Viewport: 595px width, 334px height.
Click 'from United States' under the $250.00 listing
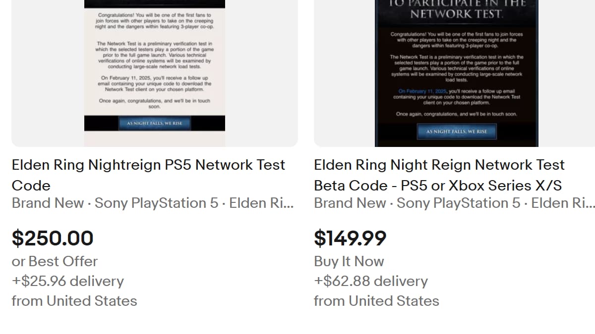pos(74,301)
